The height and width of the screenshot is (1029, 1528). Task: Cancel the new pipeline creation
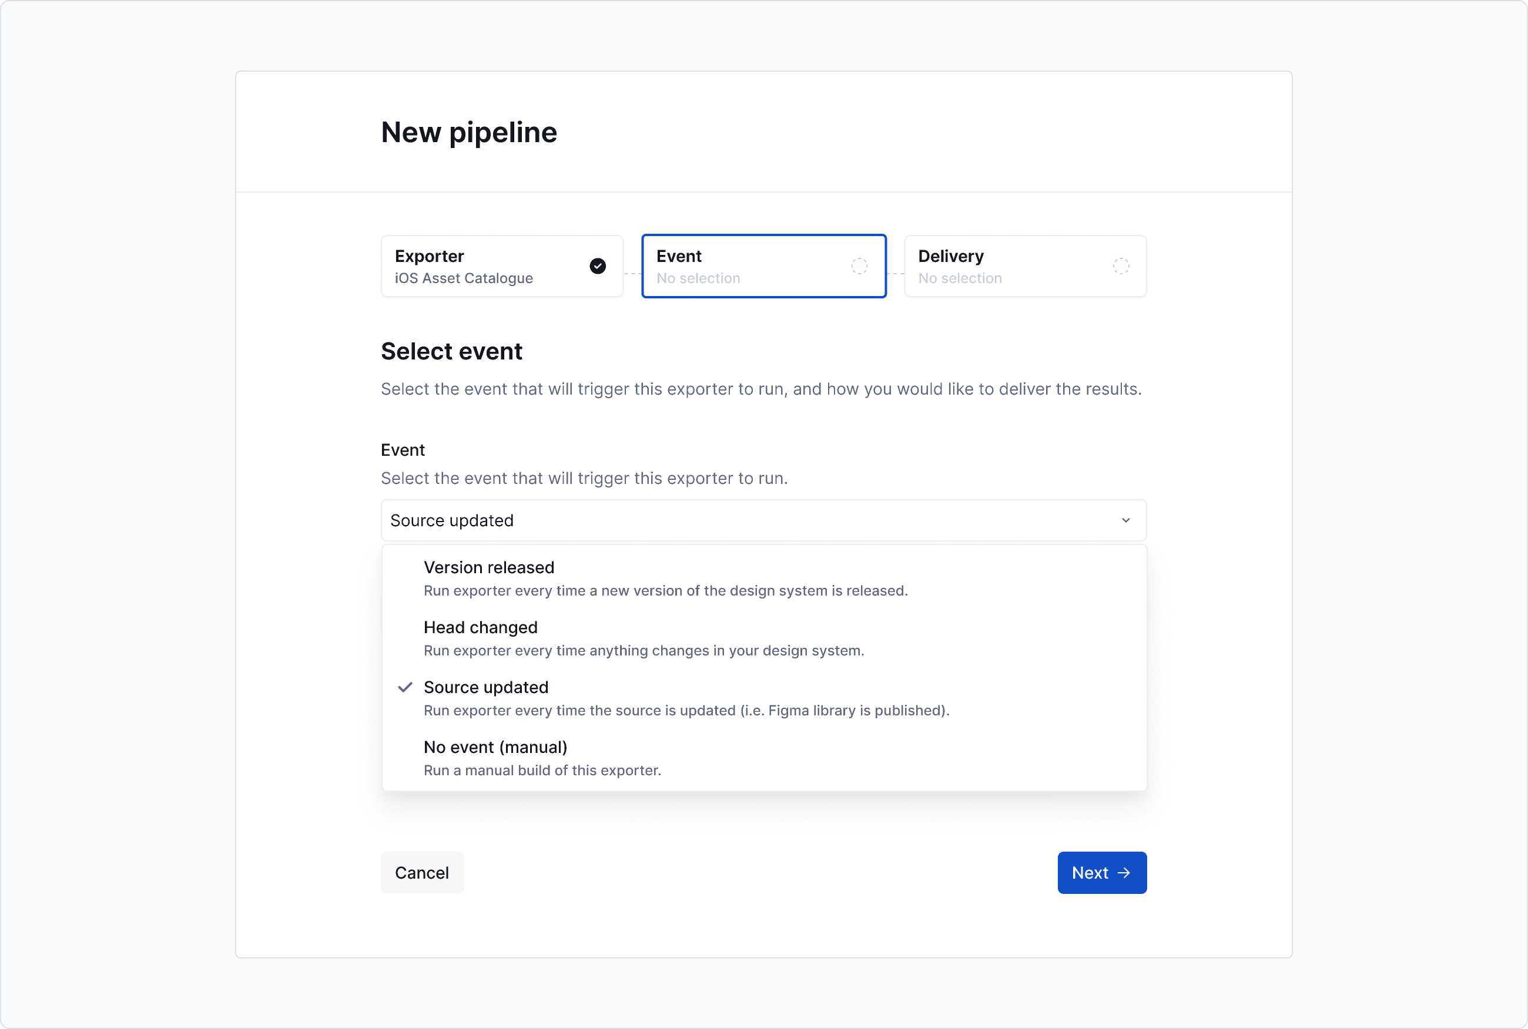[421, 872]
